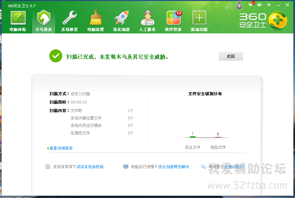The width and height of the screenshot is (295, 198).
Task: Click the 返回 button
Action: (231, 56)
